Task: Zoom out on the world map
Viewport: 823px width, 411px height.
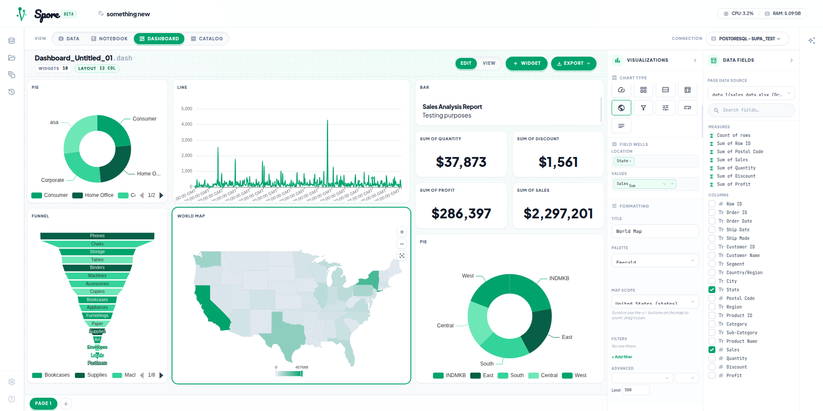Action: pos(402,244)
